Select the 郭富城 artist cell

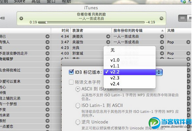coord(78,53)
